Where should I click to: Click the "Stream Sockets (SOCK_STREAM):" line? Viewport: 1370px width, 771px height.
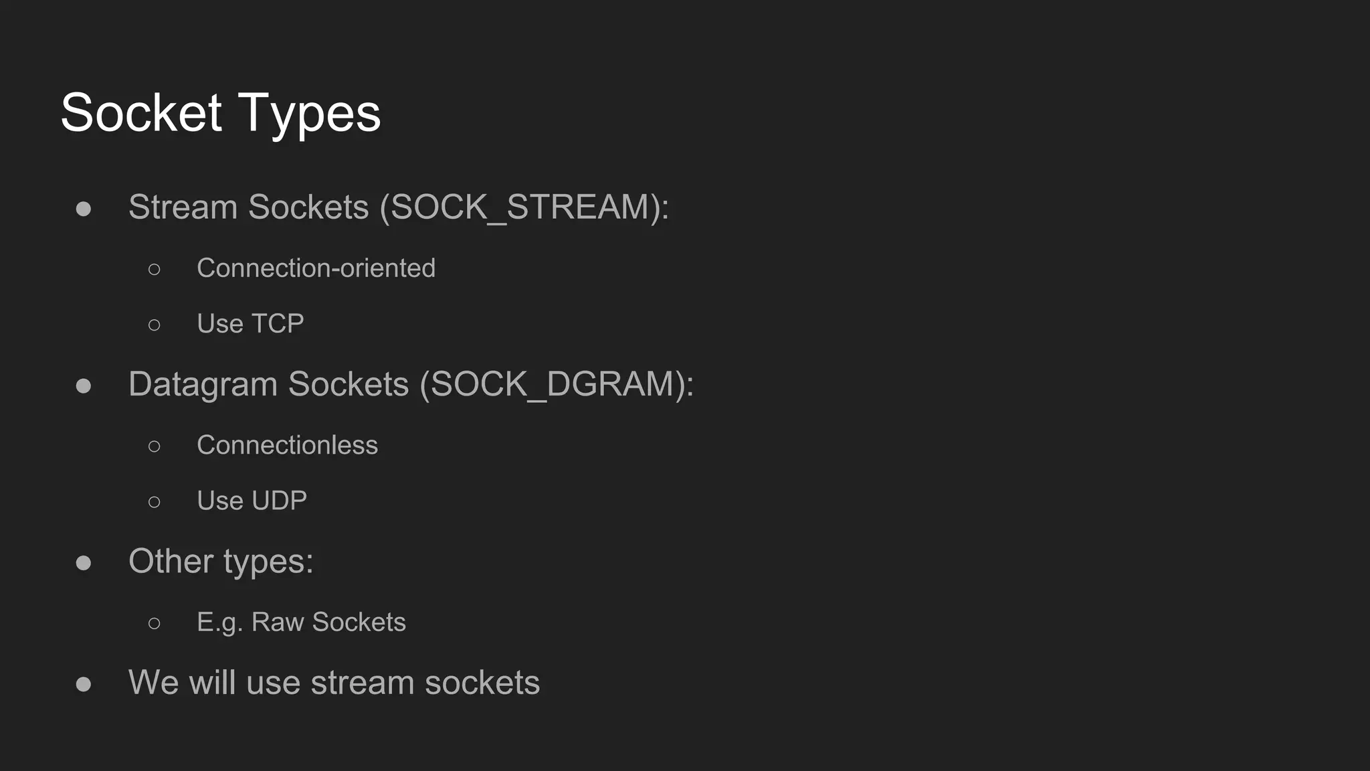[398, 207]
